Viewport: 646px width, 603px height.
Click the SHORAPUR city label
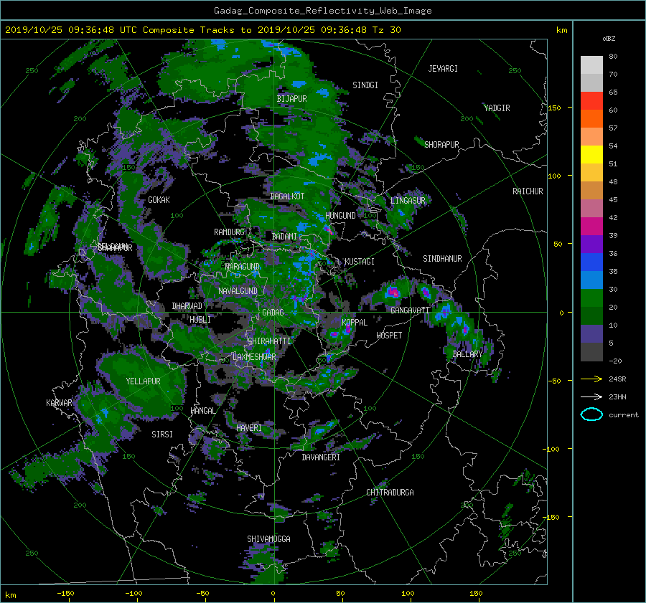pos(441,144)
